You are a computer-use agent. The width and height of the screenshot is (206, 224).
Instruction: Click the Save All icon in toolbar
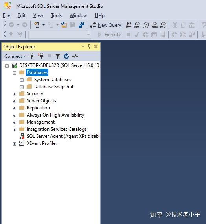pyautogui.click(x=81, y=25)
